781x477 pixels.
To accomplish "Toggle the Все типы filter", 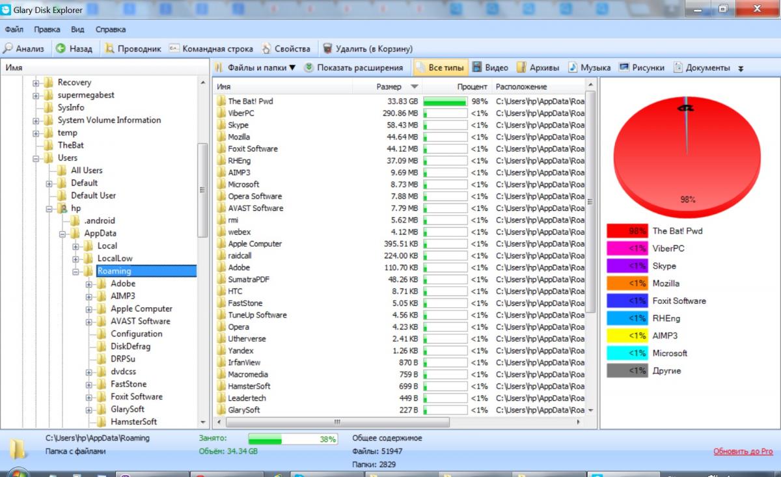I will click(439, 68).
